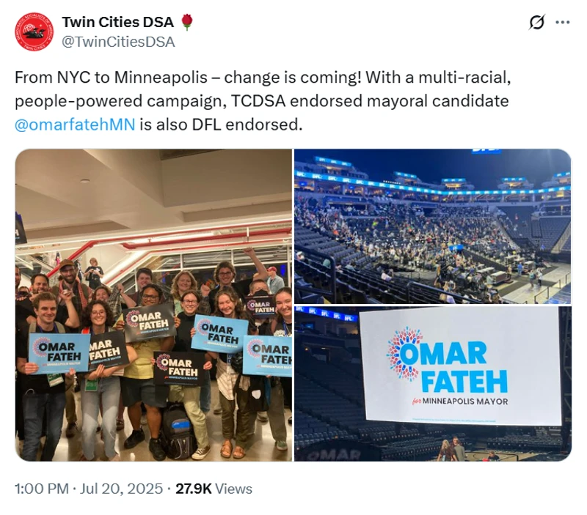Open the Twin Cities DSA display name

[x=117, y=23]
